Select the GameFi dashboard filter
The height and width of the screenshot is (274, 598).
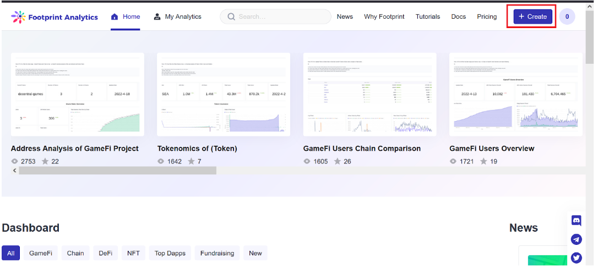[40, 253]
